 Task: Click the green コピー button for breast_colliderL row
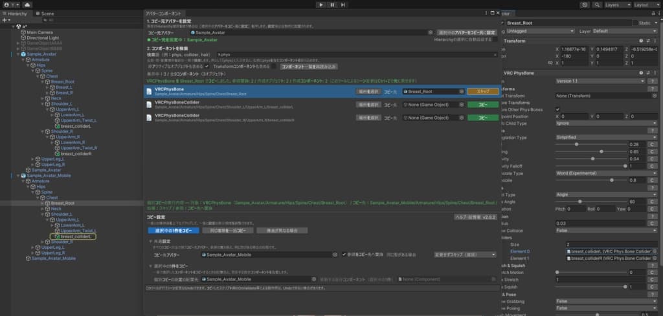pos(483,105)
